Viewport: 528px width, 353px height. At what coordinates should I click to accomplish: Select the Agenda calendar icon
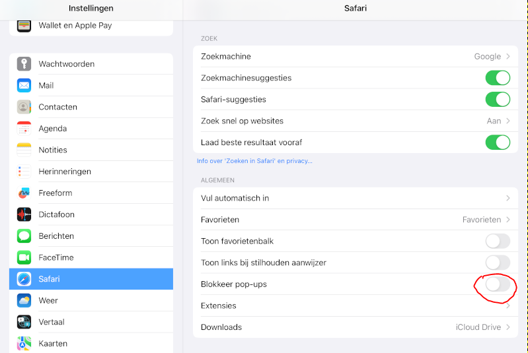point(24,129)
